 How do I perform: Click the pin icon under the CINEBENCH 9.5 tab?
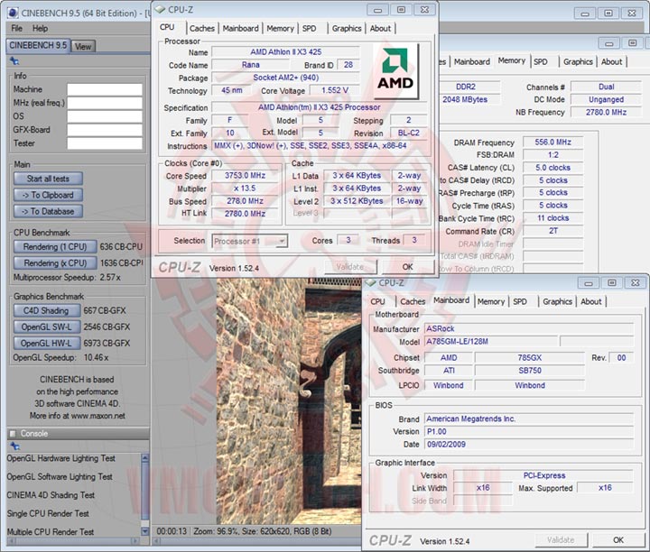[x=14, y=61]
